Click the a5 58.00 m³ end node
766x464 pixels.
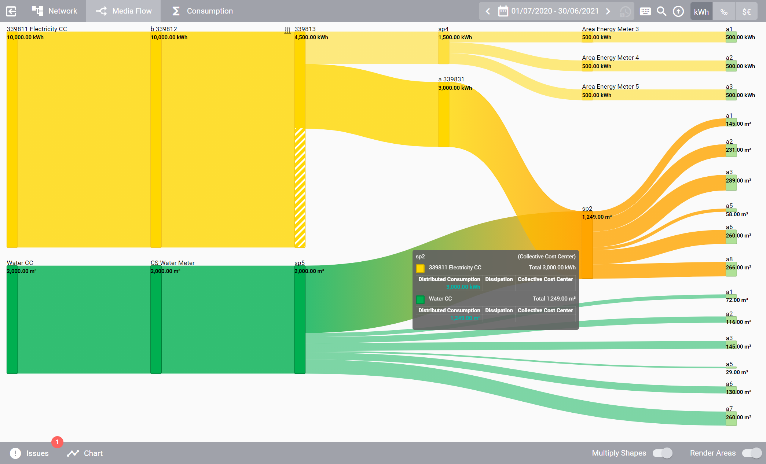[x=731, y=210]
